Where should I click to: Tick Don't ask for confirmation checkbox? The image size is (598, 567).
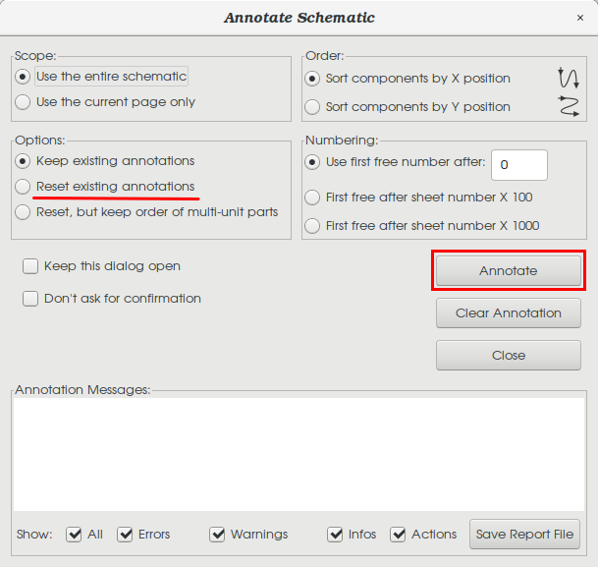pos(30,299)
